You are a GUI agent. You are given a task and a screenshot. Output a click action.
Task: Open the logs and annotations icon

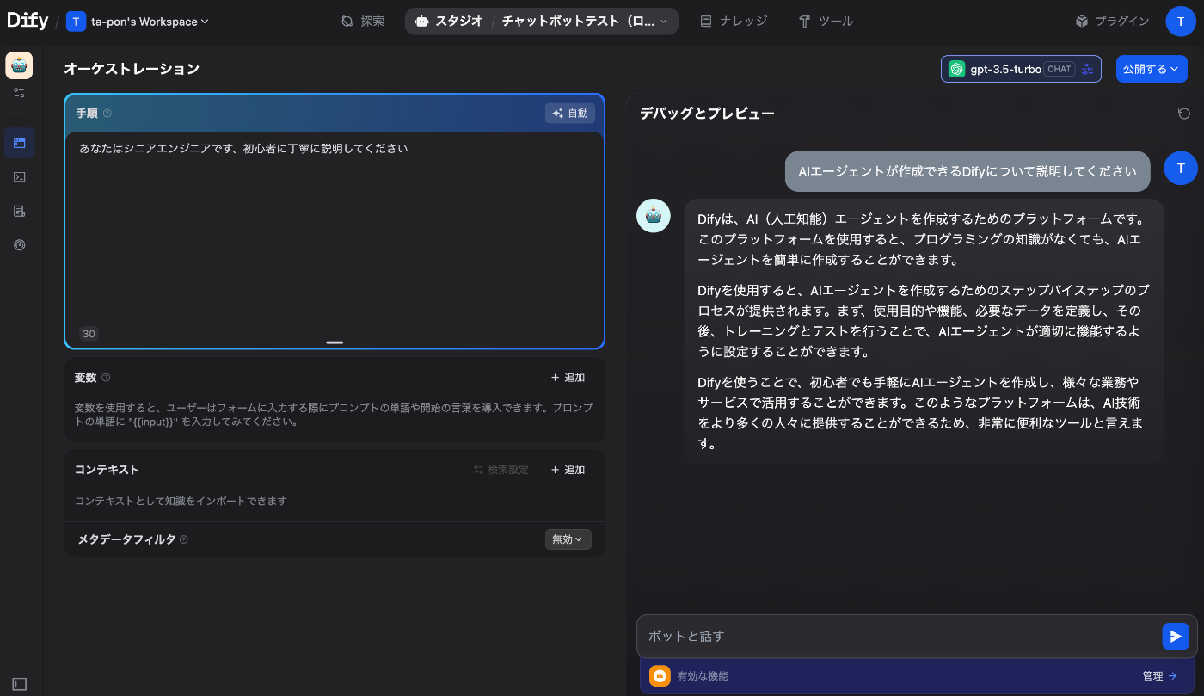tap(19, 211)
